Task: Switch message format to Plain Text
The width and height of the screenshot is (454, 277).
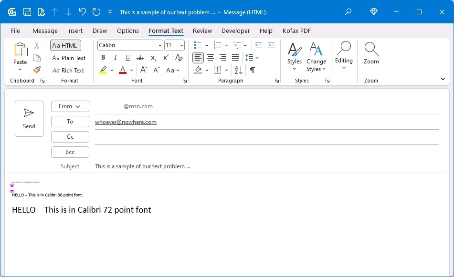Action: pos(69,58)
